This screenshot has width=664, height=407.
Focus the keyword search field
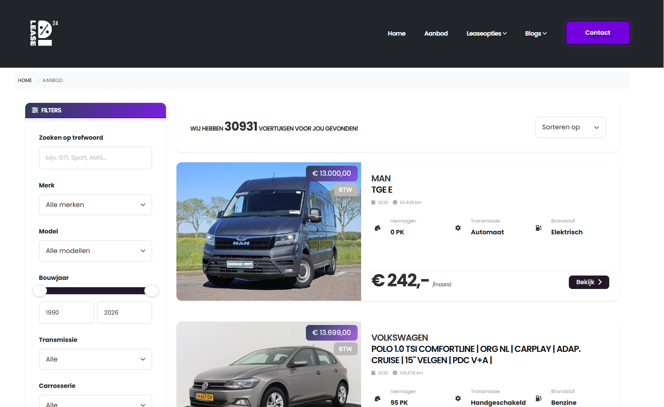click(96, 158)
